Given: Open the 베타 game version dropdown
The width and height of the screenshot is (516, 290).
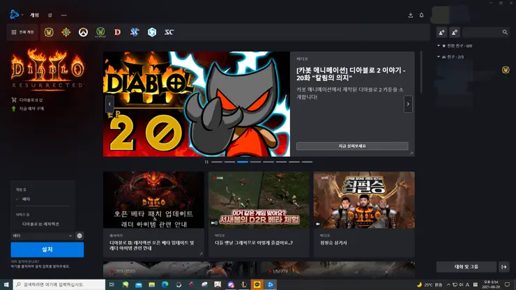Looking at the screenshot, I should pos(42,236).
